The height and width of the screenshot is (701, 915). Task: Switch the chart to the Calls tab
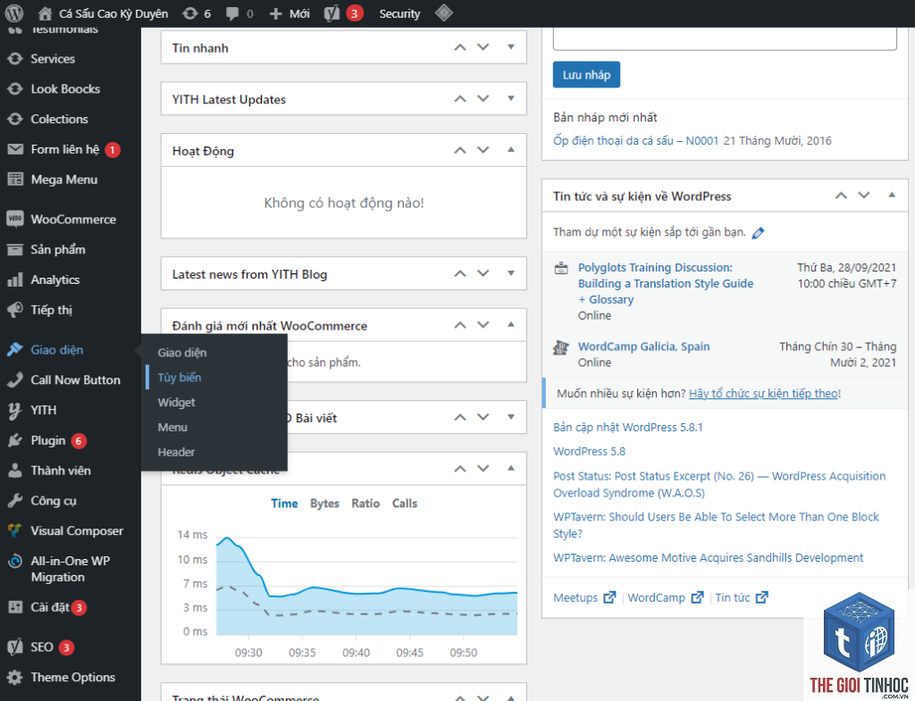(405, 504)
